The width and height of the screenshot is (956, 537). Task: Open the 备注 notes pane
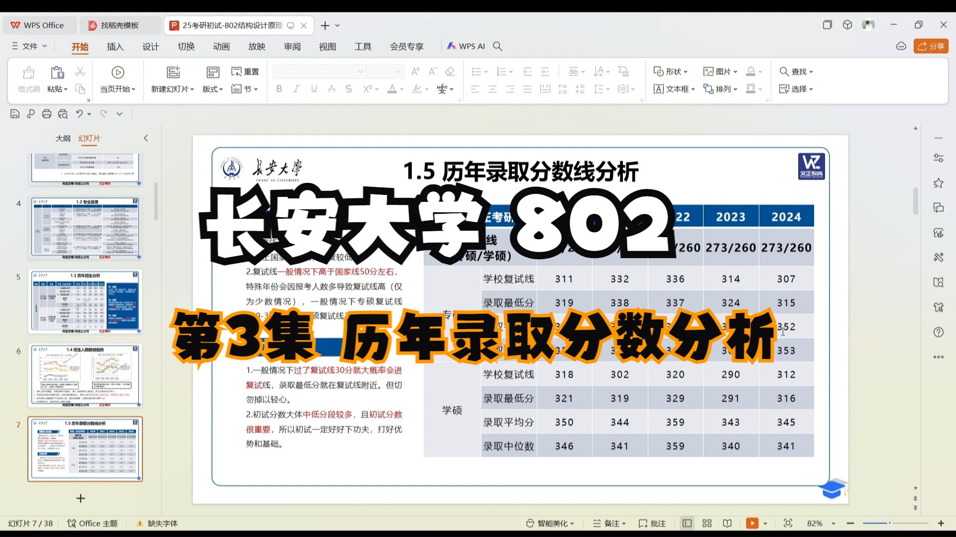[609, 524]
